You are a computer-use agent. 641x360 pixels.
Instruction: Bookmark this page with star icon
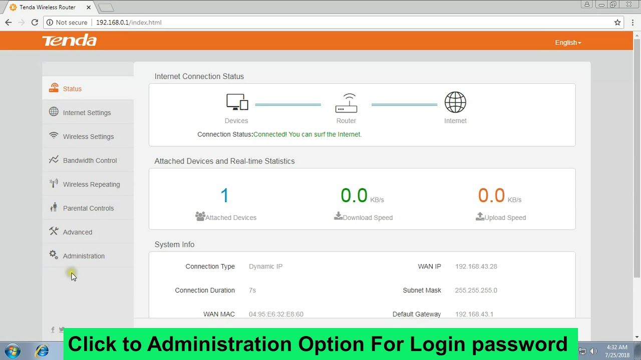point(617,22)
